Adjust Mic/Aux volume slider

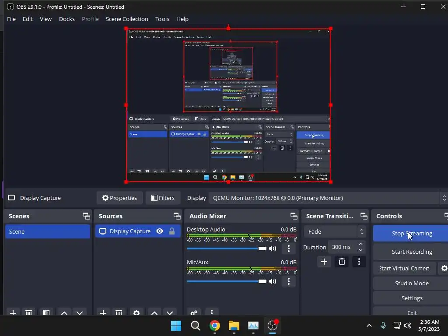point(226,281)
